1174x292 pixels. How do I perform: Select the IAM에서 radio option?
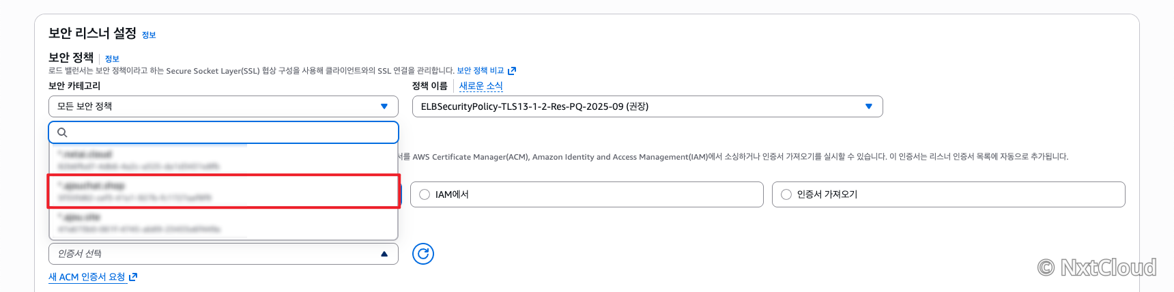[425, 194]
